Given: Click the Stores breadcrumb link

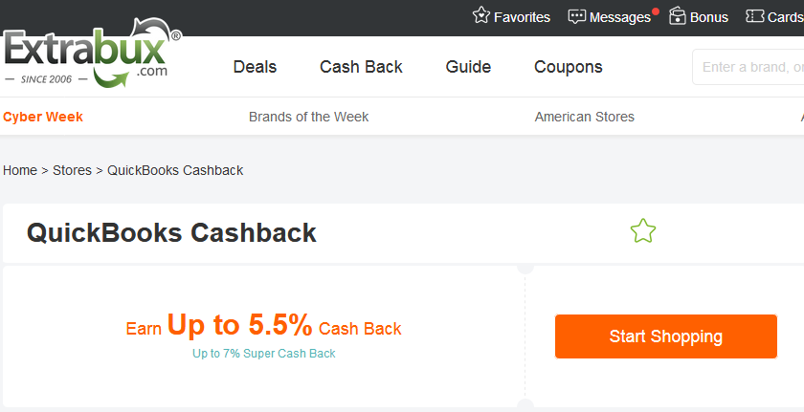Looking at the screenshot, I should [x=72, y=170].
